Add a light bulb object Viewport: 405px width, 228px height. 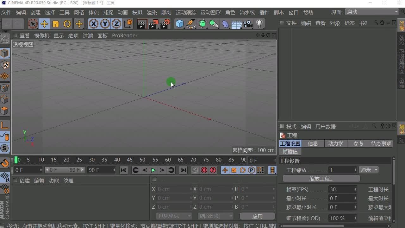coord(259,24)
